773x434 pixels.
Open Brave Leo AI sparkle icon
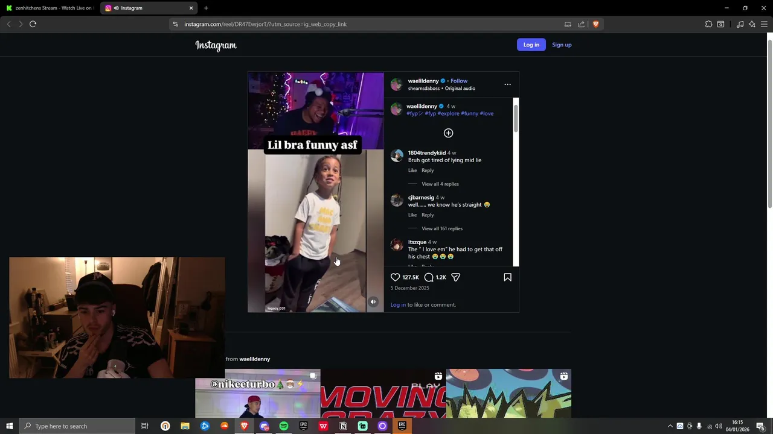(752, 24)
